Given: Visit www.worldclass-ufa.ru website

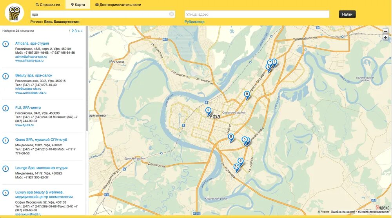Looking at the screenshot, I should click(x=31, y=93).
